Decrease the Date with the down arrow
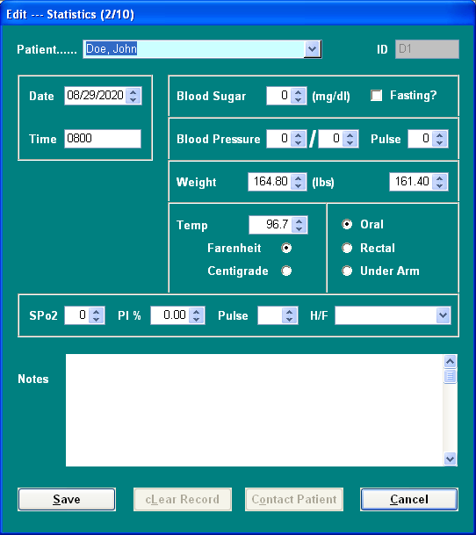The image size is (476, 535). pos(133,99)
